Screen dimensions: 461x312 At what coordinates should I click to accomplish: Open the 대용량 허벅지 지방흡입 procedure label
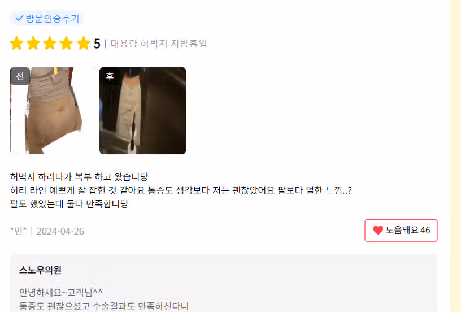[x=159, y=44]
